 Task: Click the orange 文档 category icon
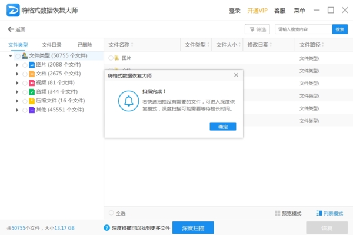32,74
